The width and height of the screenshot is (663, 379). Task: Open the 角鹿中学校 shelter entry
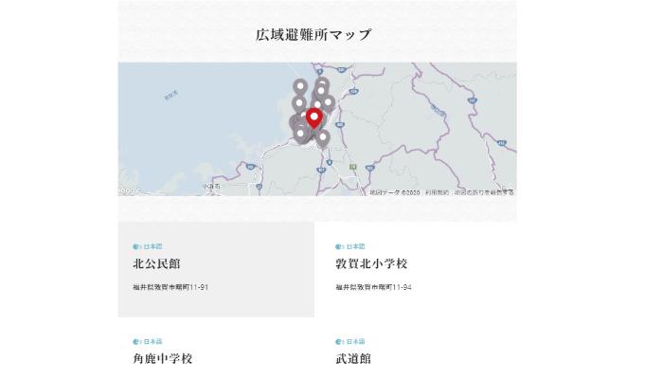click(x=163, y=359)
